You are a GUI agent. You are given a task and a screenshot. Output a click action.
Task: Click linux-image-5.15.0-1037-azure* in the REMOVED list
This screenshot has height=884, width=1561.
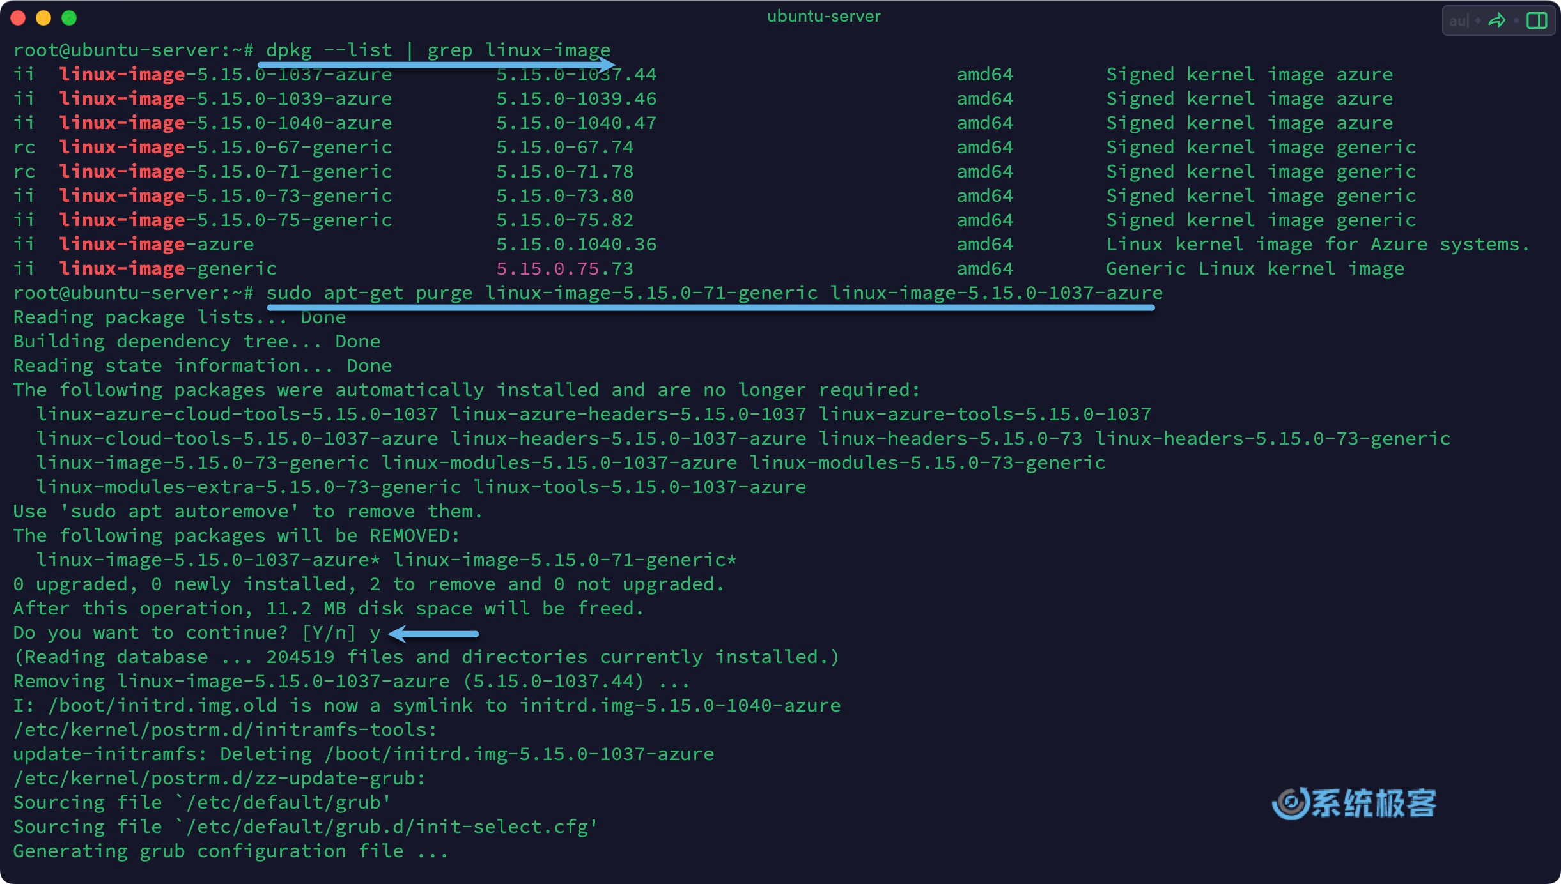click(208, 560)
